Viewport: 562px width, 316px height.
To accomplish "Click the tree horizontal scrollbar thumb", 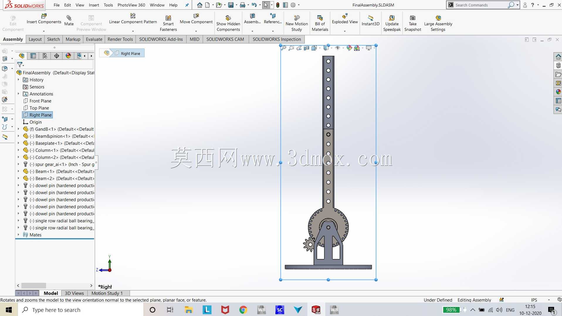I will [34, 285].
